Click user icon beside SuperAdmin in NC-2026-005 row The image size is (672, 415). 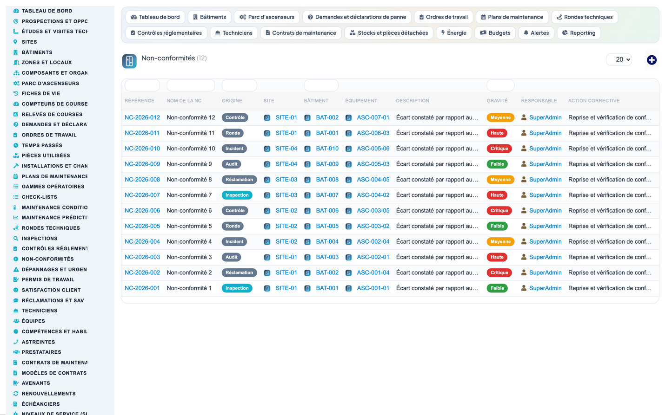click(x=524, y=226)
